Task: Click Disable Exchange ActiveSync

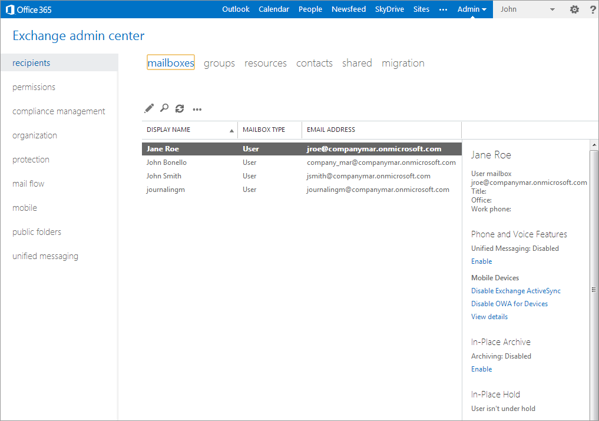Action: point(515,290)
